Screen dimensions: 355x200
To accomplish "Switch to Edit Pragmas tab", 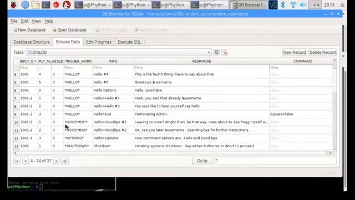I will coord(99,42).
